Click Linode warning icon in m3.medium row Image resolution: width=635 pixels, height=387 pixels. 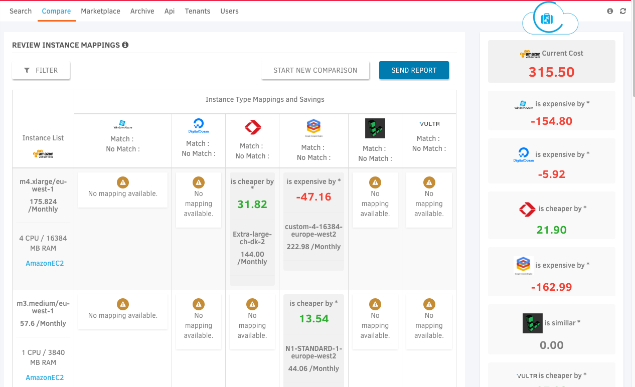coord(375,304)
